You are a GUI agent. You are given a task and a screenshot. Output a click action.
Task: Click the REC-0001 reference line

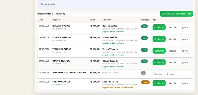(x=120, y=40)
